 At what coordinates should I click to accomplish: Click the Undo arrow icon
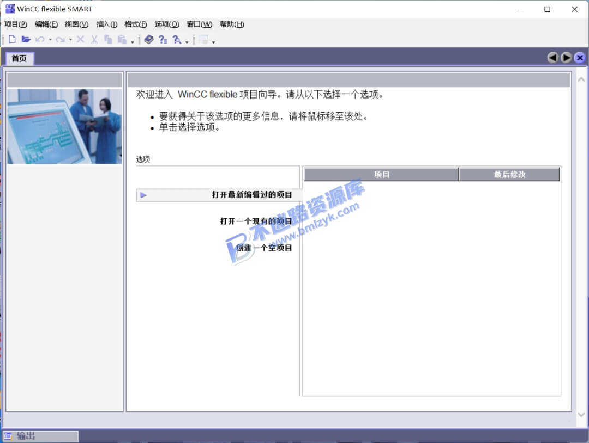tap(39, 39)
